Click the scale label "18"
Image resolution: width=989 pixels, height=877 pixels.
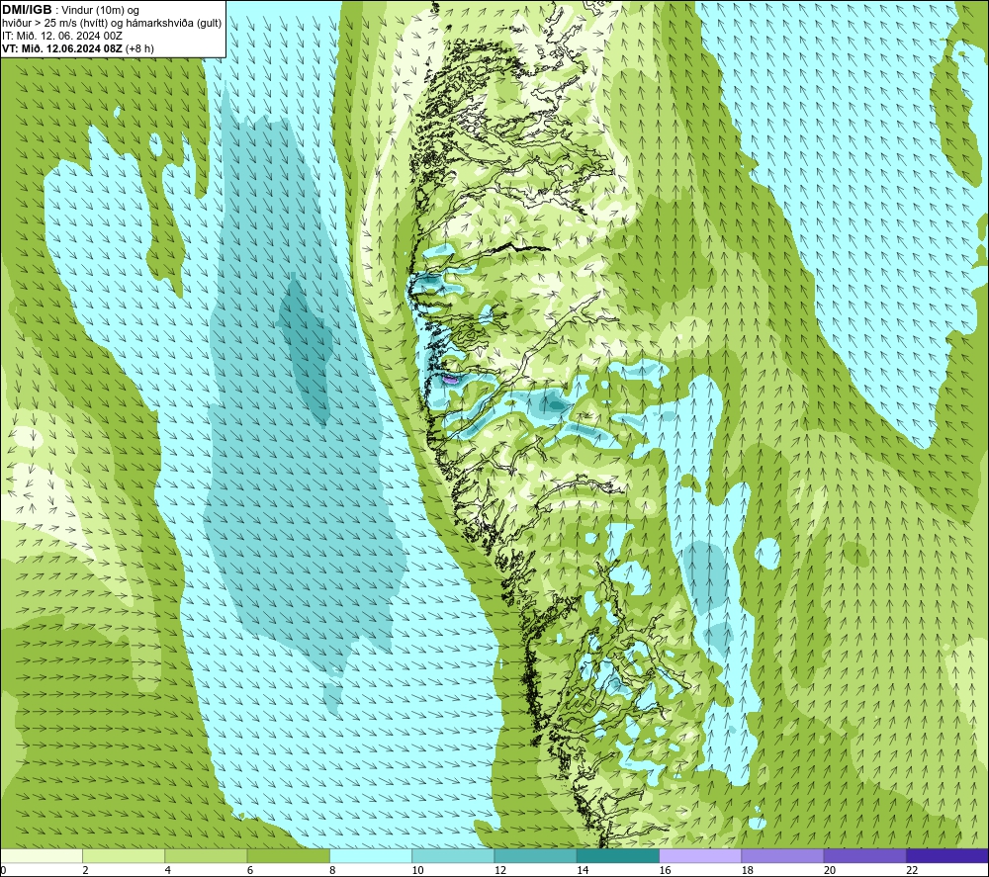(x=748, y=870)
